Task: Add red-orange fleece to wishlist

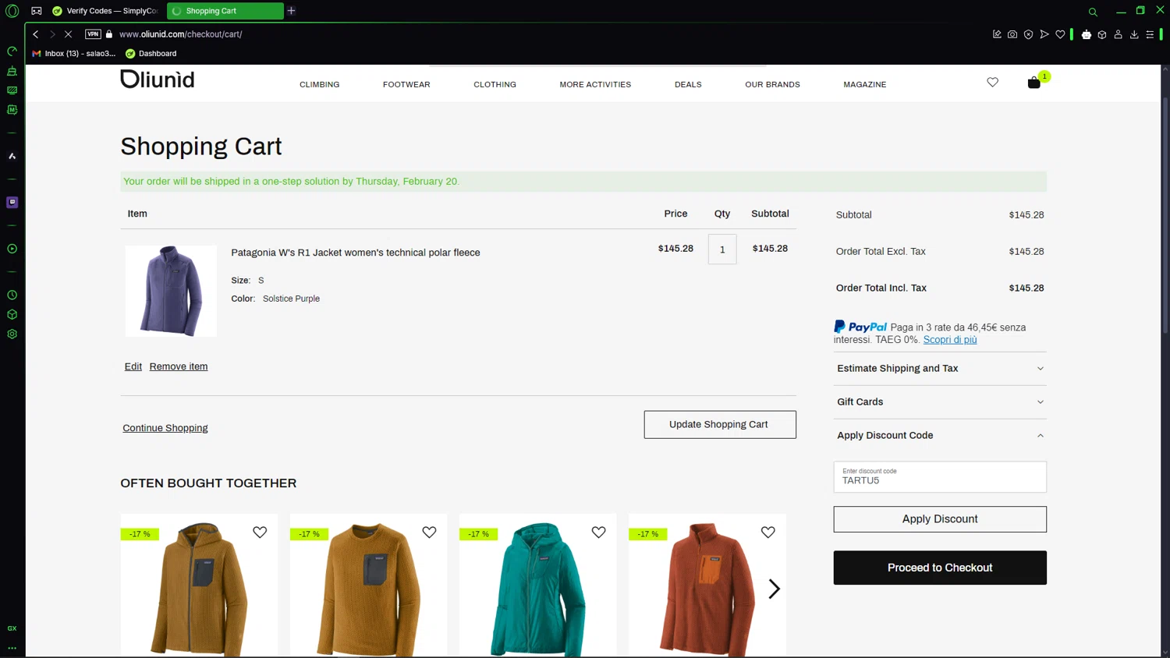Action: point(768,532)
